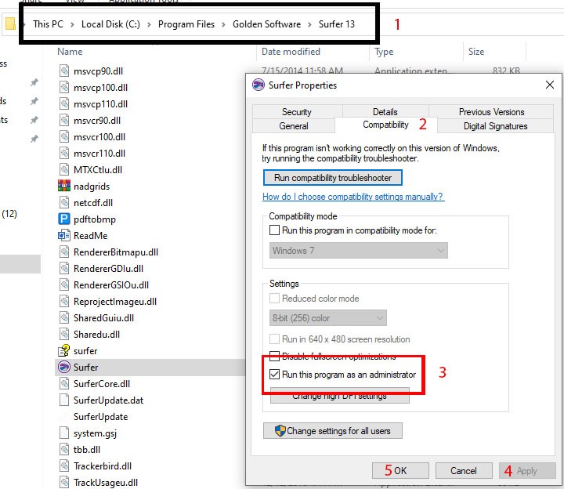Viewport: 564px width, 489px height.
Task: Uncheck Run this program as an administrator
Action: click(274, 375)
